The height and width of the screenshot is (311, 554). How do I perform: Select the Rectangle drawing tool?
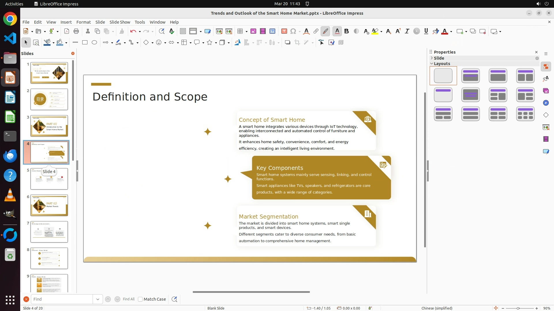pos(85,43)
